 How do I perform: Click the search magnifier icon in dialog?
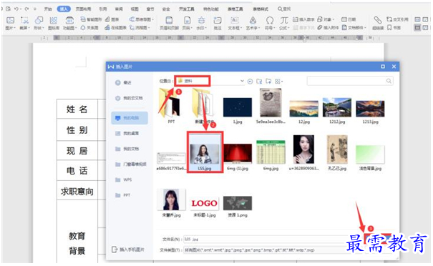click(x=389, y=81)
